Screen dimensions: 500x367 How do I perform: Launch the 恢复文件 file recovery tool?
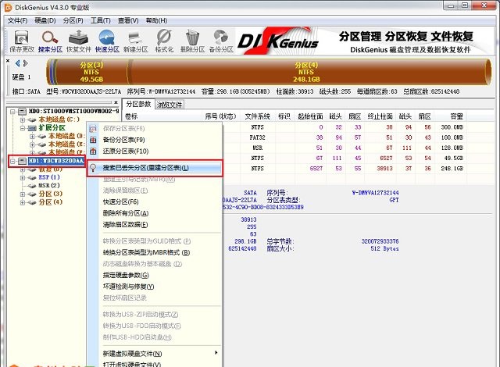79,41
